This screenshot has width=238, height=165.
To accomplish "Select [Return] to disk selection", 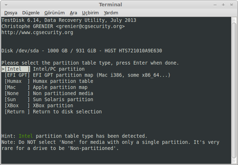I will click(53, 111).
